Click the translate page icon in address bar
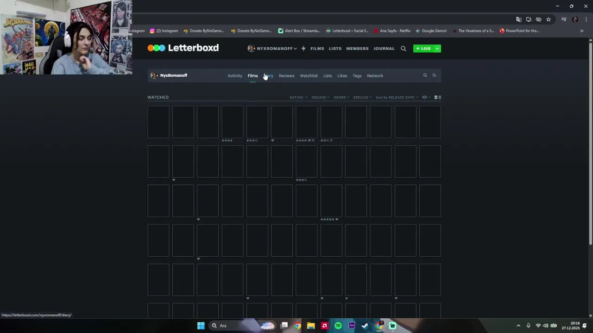Viewport: 593px width, 333px height. point(519,19)
